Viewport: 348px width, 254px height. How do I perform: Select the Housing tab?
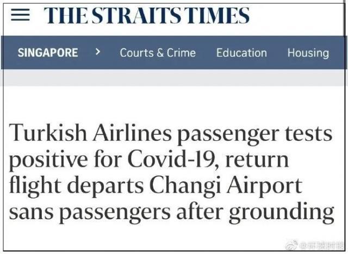(x=308, y=53)
